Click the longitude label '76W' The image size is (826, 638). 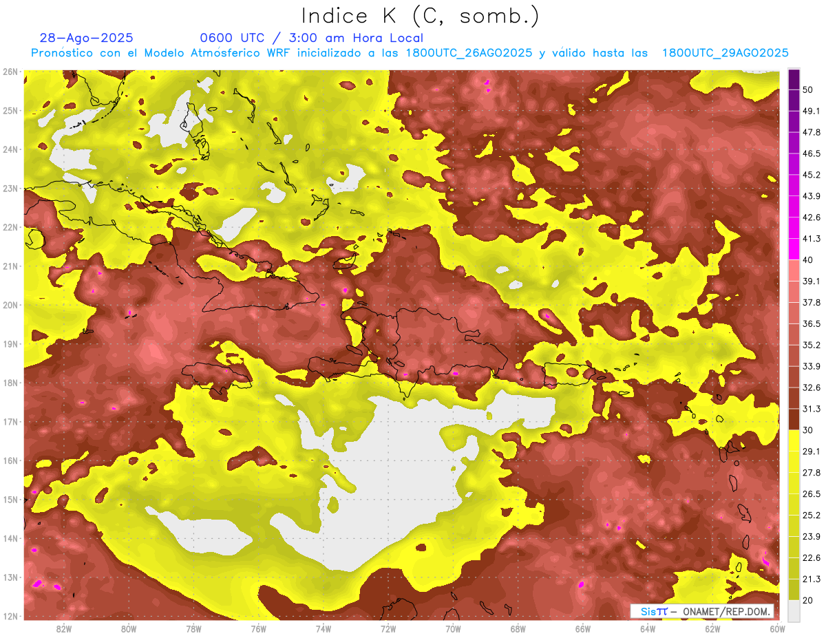(259, 628)
